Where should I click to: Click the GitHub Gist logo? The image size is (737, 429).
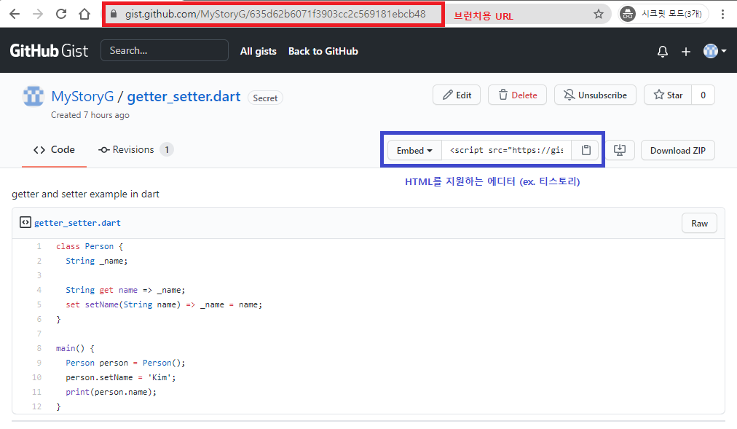[x=48, y=51]
